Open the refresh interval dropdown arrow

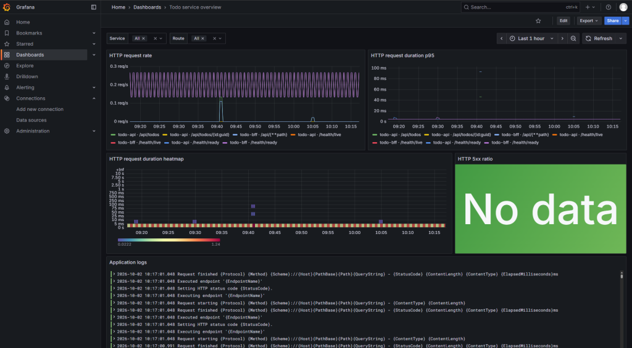[x=621, y=39]
